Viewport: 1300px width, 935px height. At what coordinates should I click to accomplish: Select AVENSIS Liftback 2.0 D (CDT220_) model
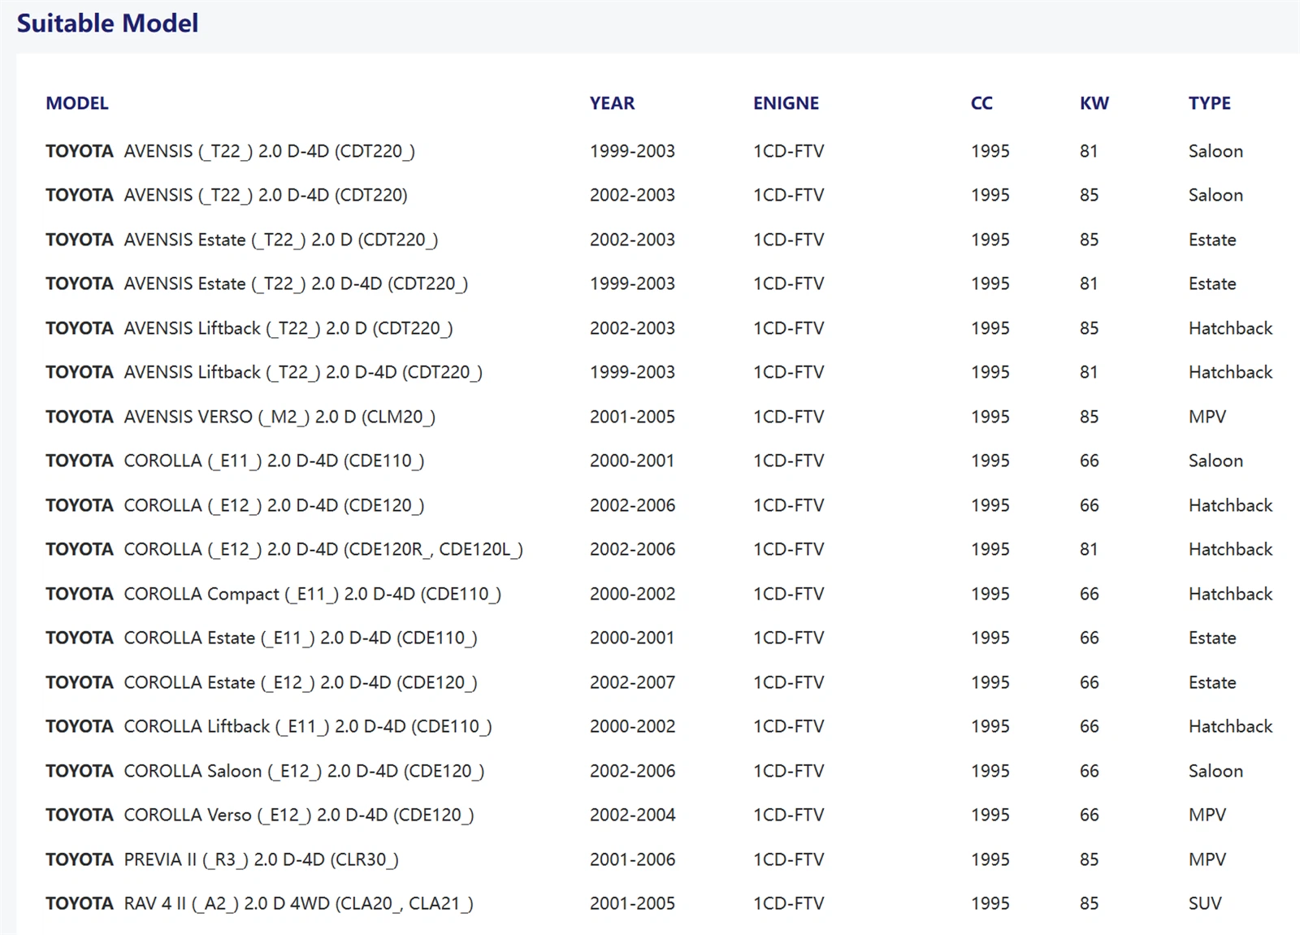(249, 328)
